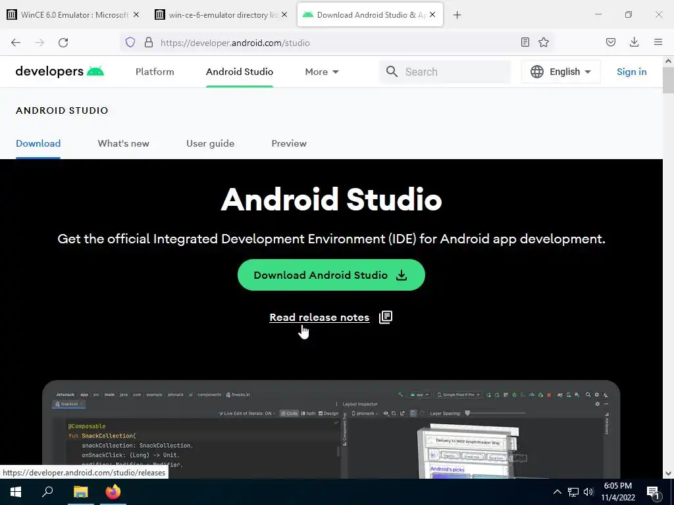The width and height of the screenshot is (674, 505).
Task: Close the Download Android Studio tab
Action: (x=432, y=14)
